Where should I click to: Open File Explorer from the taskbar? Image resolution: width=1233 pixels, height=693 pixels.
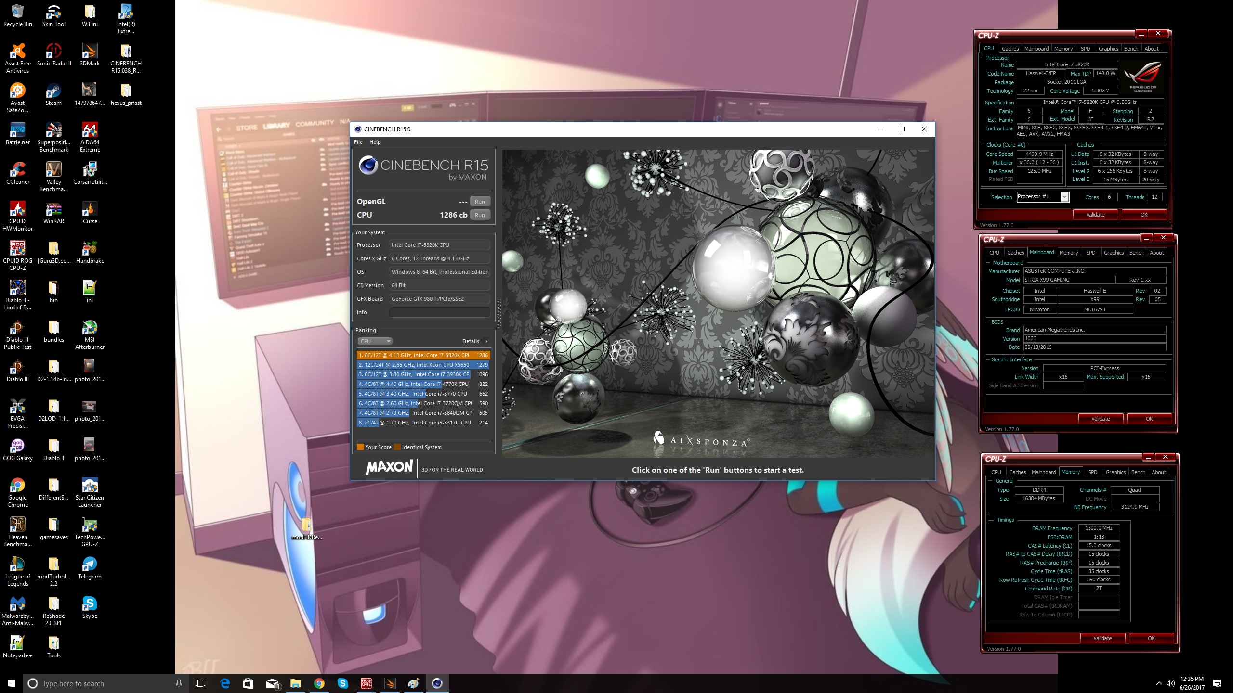click(295, 683)
